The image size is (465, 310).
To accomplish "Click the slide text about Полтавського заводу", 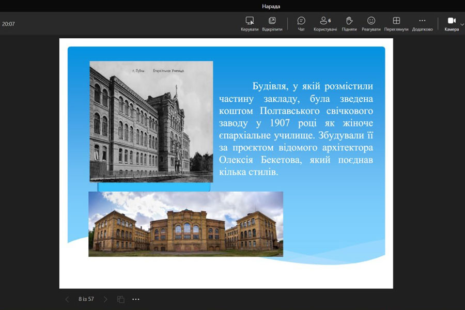I will coord(296,129).
